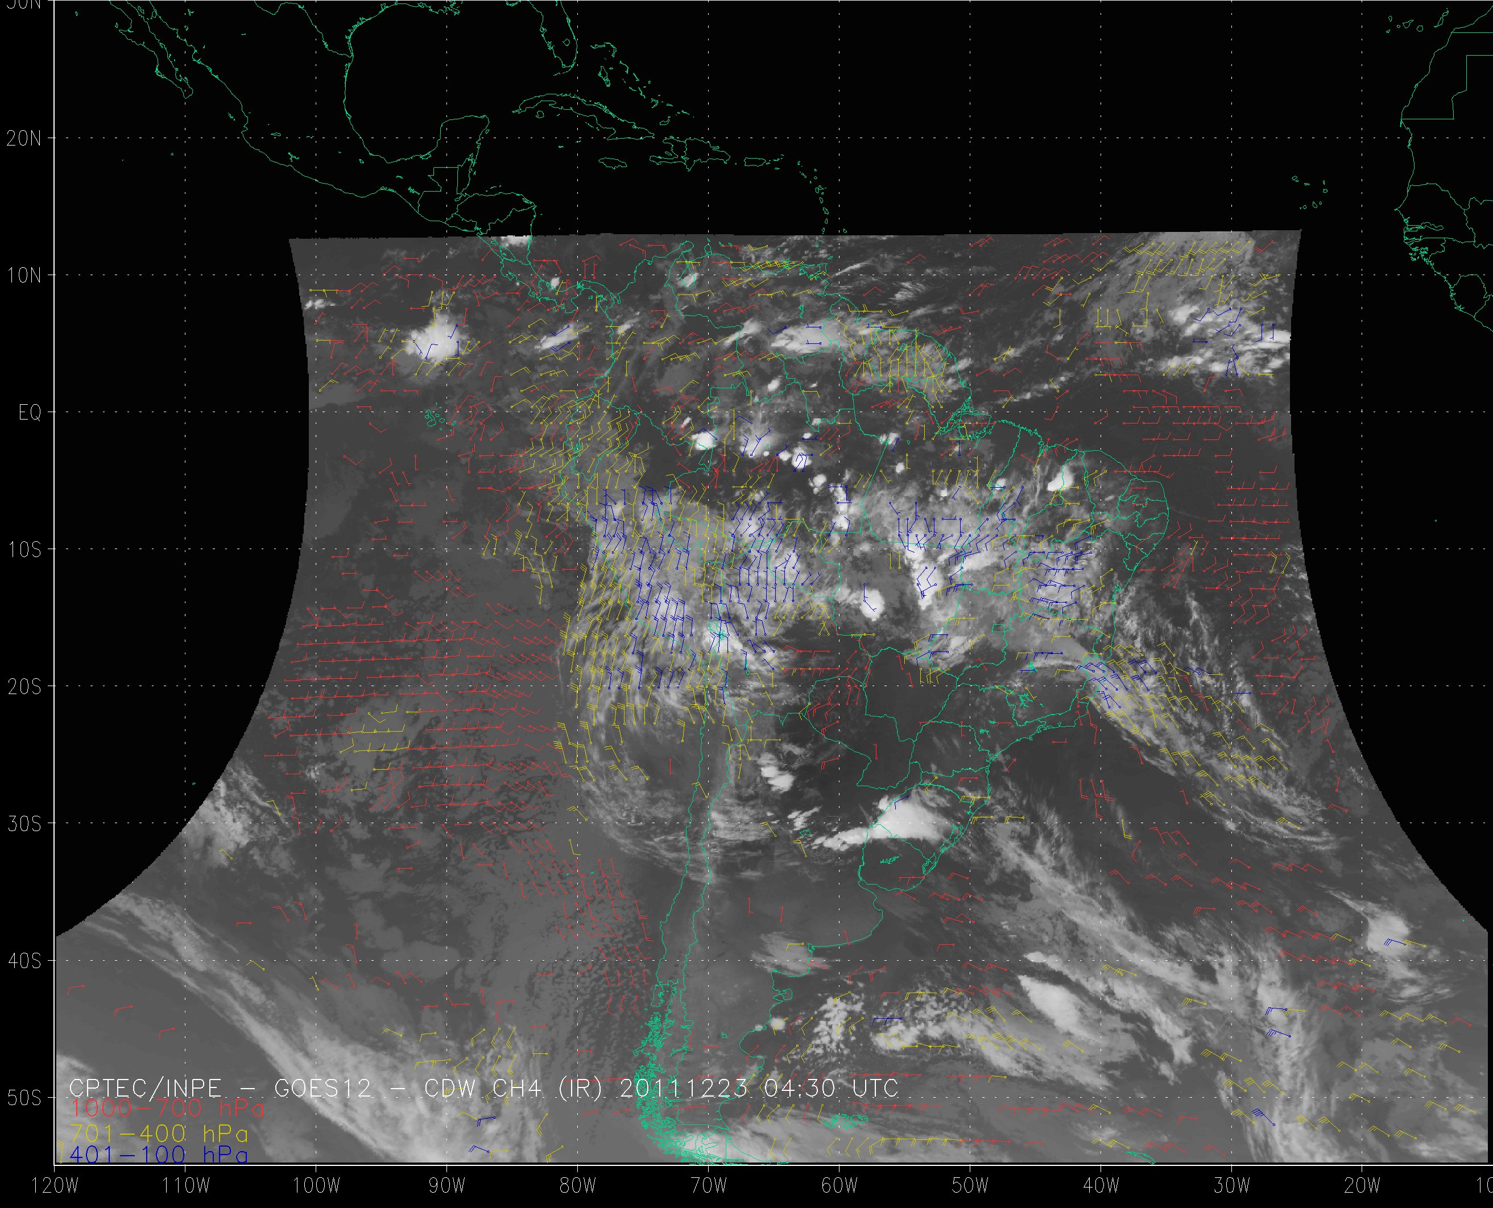Click the 30S latitude axis label
This screenshot has width=1493, height=1208.
pyautogui.click(x=24, y=824)
